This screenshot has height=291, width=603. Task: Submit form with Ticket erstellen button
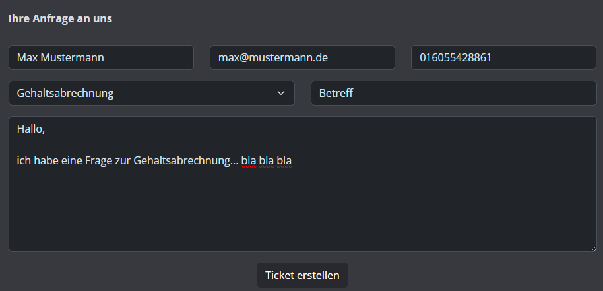click(x=302, y=275)
